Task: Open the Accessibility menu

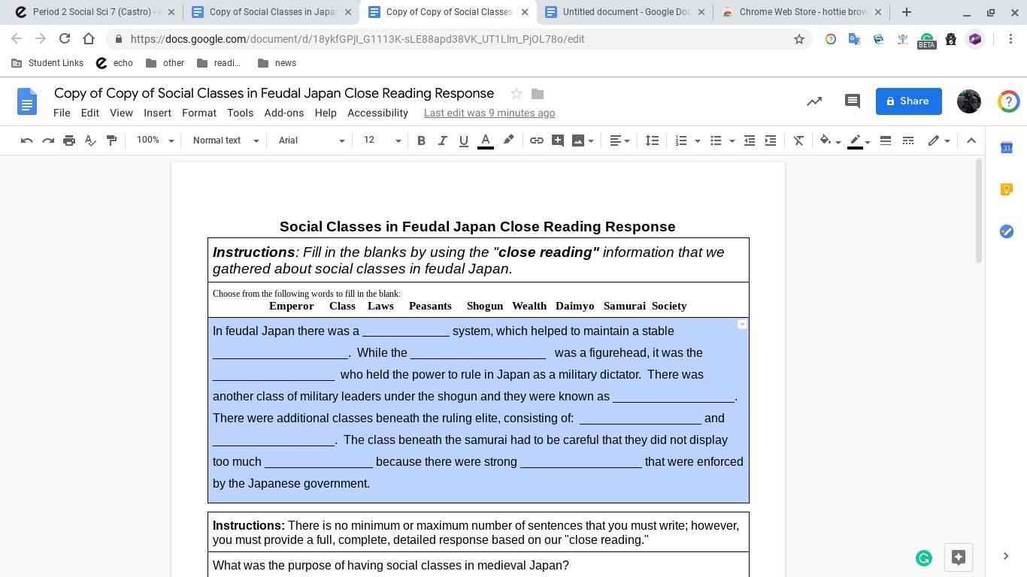Action: (x=377, y=113)
